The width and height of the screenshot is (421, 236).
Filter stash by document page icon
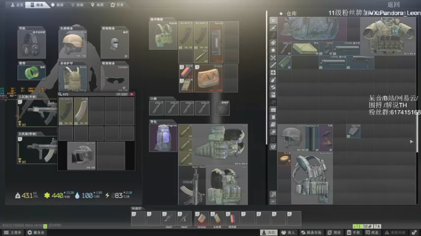[x=273, y=117]
